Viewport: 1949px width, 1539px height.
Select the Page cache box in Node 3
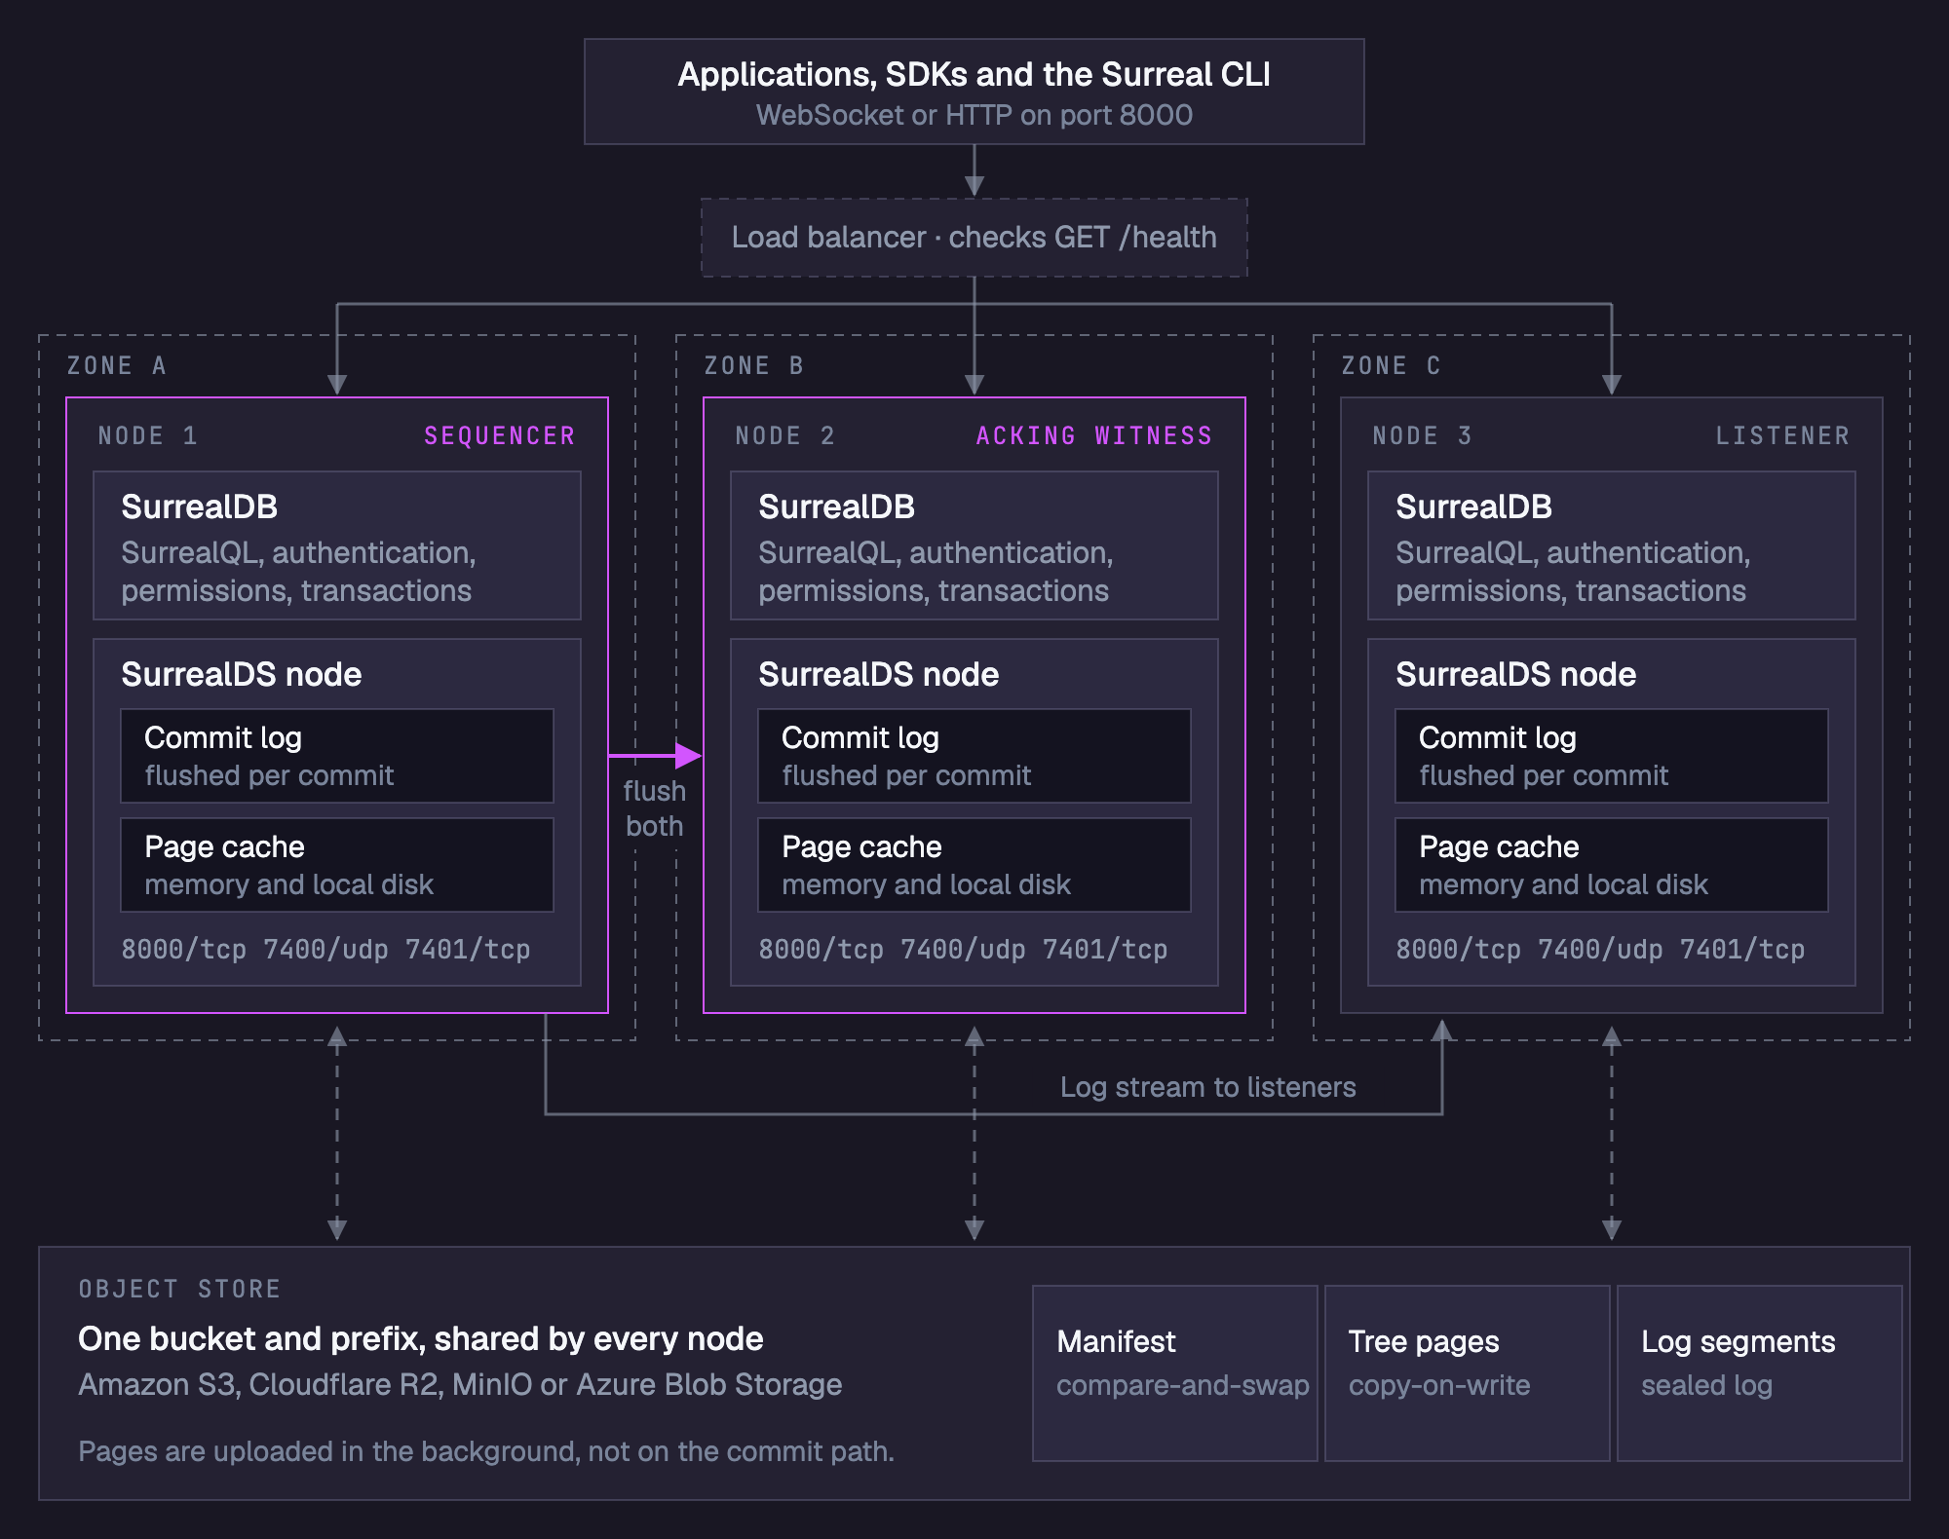pos(1612,865)
